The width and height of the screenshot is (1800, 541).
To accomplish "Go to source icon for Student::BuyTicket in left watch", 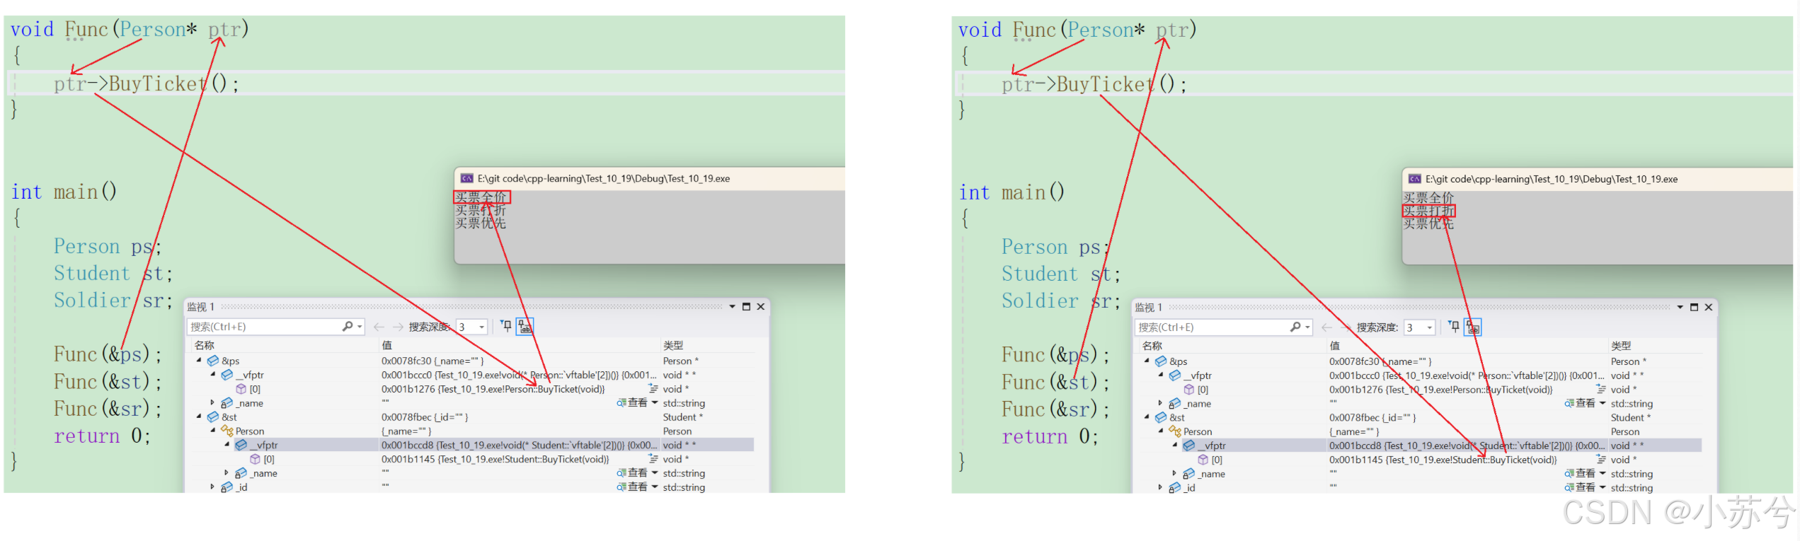I will (x=653, y=458).
